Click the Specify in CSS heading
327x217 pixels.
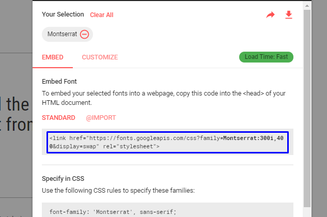pyautogui.click(x=63, y=179)
